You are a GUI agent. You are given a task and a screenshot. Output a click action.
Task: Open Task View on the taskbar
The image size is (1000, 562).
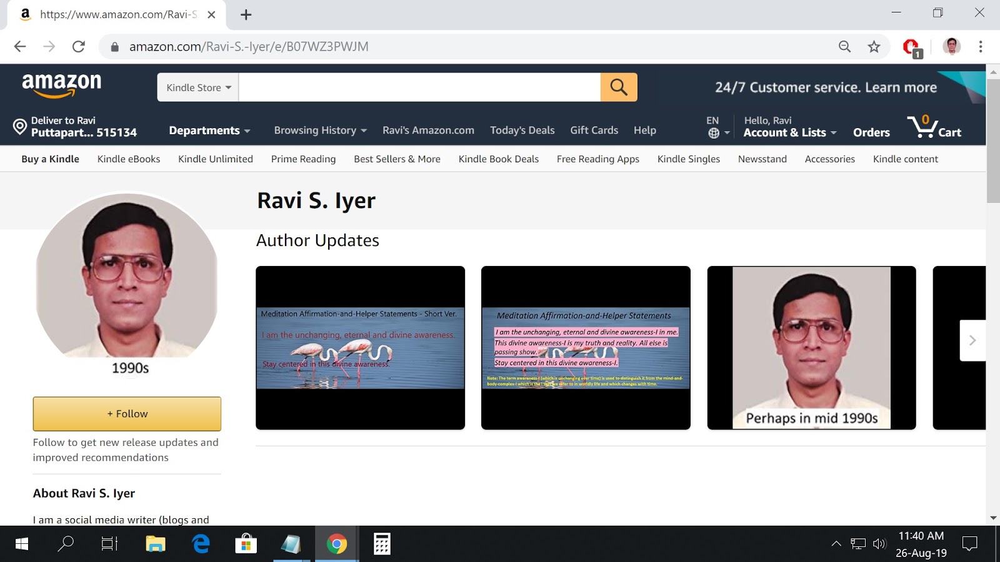(x=110, y=545)
